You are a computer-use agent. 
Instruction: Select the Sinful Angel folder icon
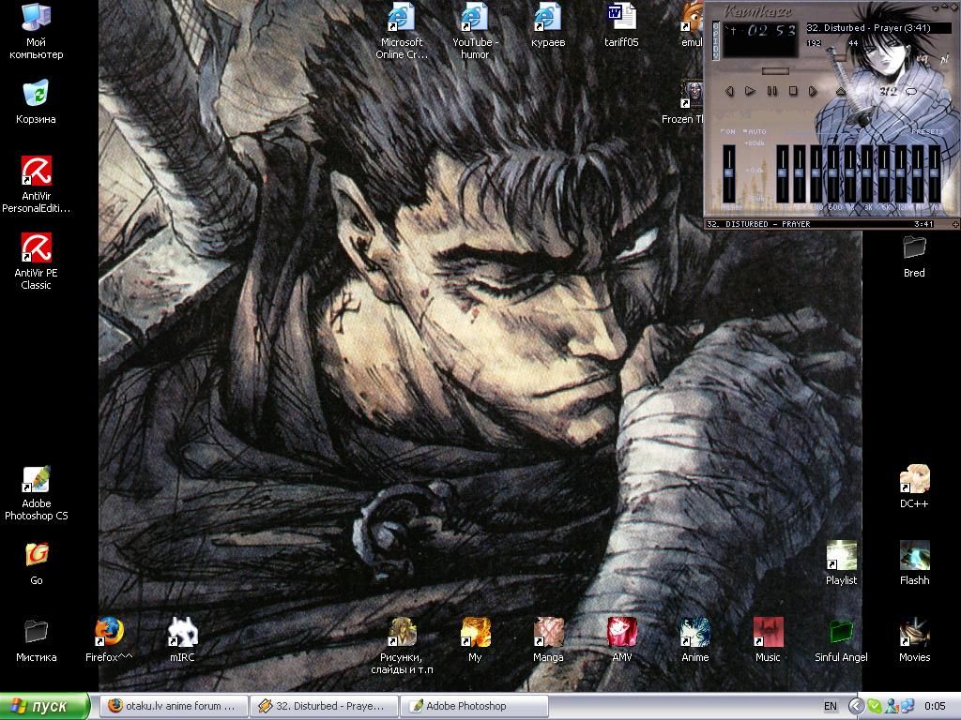coord(841,640)
